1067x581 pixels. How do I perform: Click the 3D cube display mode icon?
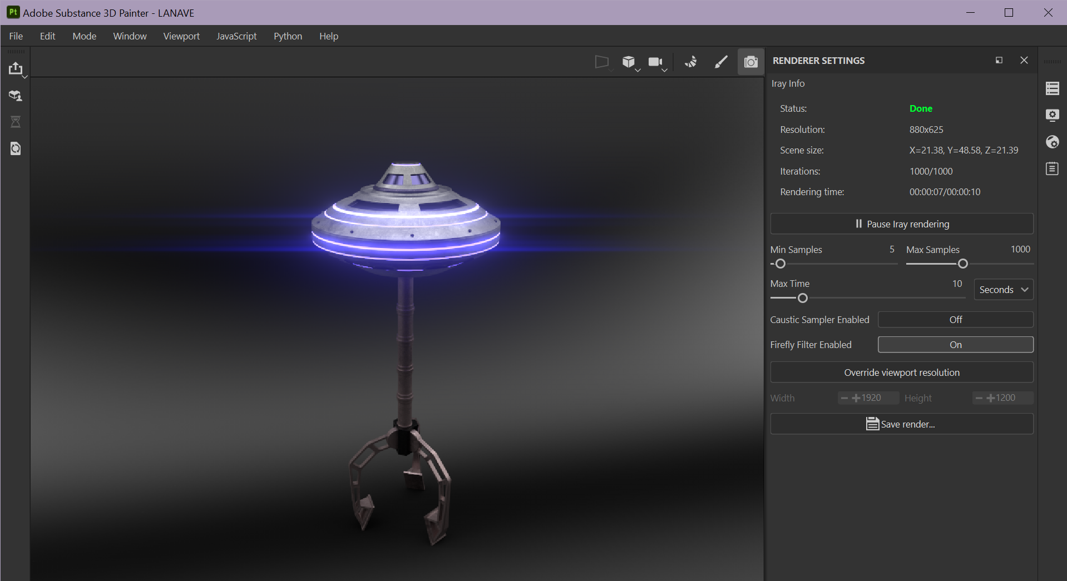(629, 62)
